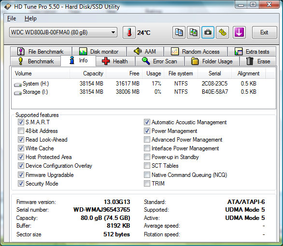Toggle the Power Management checkbox
Image resolution: width=283 pixels, height=246 pixels.
click(147, 131)
